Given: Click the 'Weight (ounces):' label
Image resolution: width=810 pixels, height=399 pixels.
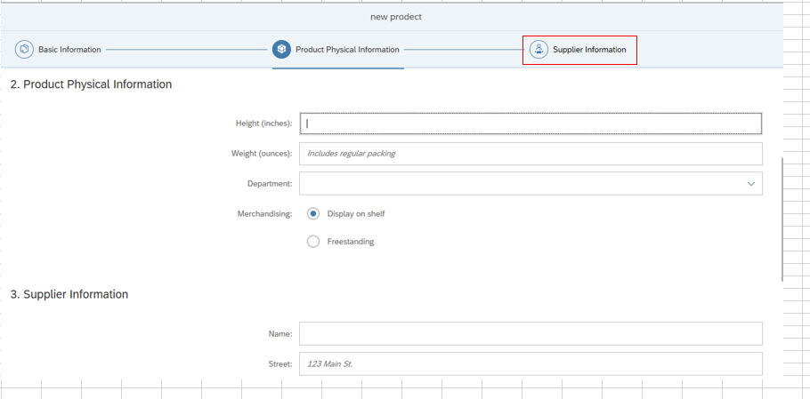Looking at the screenshot, I should click(262, 154).
